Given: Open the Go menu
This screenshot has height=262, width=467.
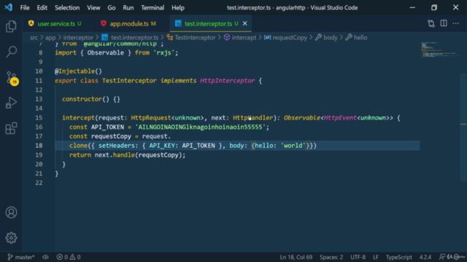Looking at the screenshot, I should 112,8.
